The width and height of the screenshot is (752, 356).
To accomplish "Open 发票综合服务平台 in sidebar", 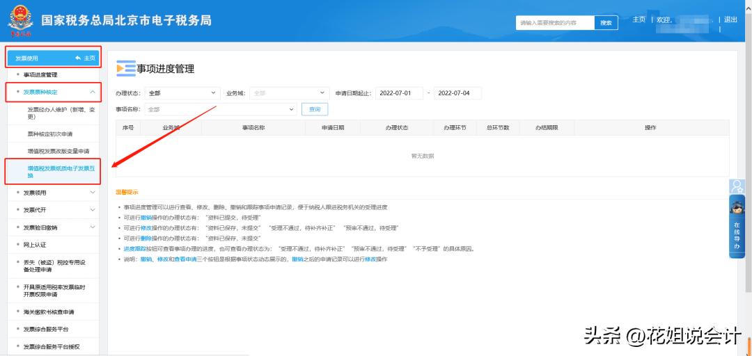I will tap(45, 329).
